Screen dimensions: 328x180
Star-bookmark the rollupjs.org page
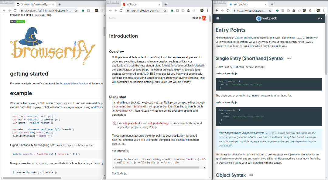(x=165, y=10)
